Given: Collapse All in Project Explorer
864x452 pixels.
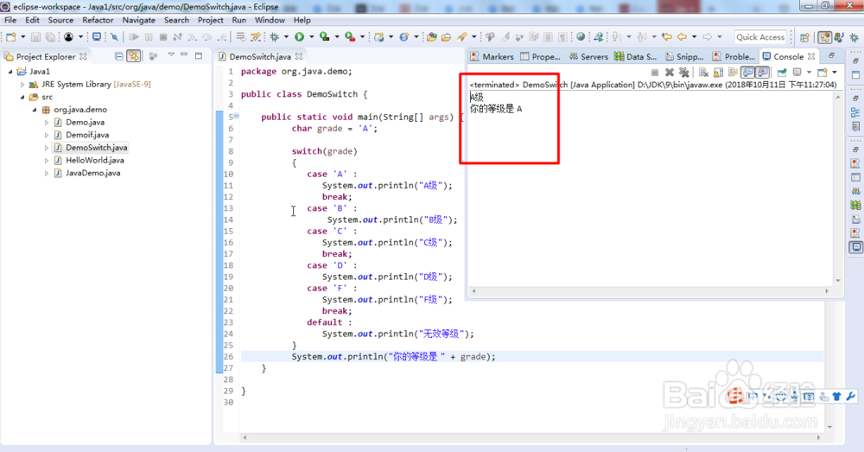Looking at the screenshot, I should (118, 56).
